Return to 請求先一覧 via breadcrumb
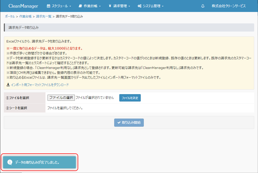 pos(44,16)
